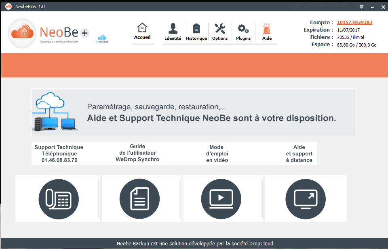Play the video tutorial icon
The image size is (388, 249).
(x=221, y=198)
